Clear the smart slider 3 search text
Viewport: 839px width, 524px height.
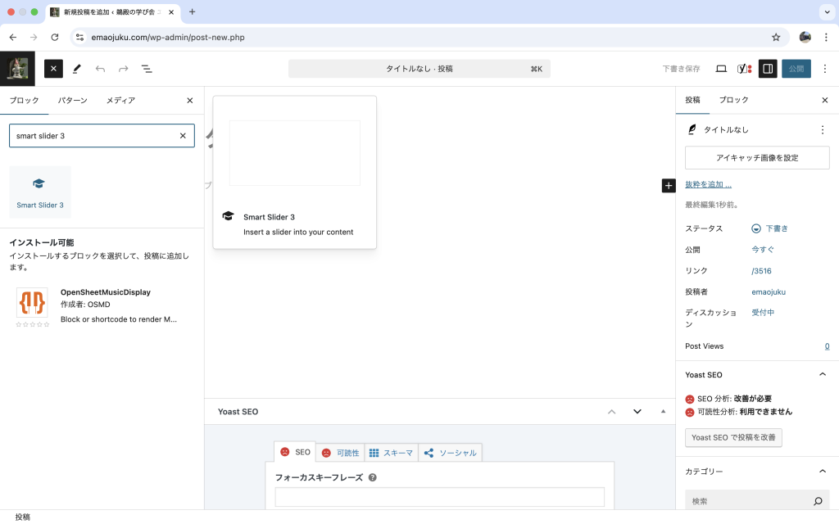tap(183, 136)
